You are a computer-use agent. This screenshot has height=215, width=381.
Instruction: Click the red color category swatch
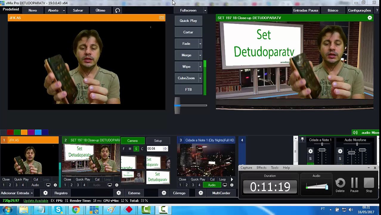pos(10,133)
